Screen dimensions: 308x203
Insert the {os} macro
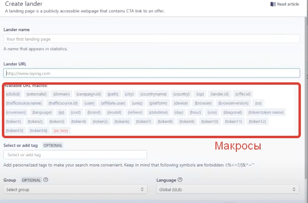258,103
